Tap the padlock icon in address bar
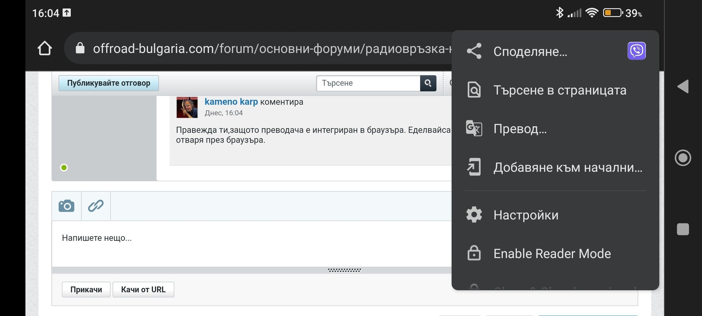This screenshot has width=702, height=316. point(80,48)
